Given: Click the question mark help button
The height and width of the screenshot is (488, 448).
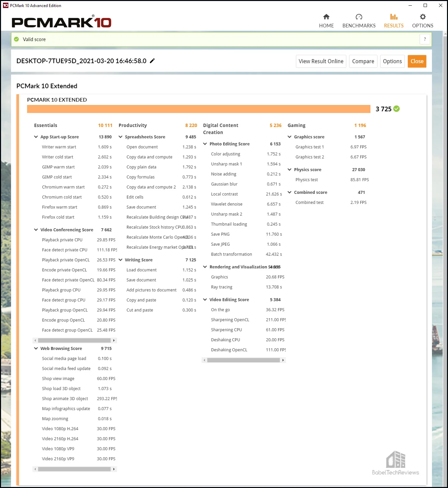Looking at the screenshot, I should tap(425, 39).
